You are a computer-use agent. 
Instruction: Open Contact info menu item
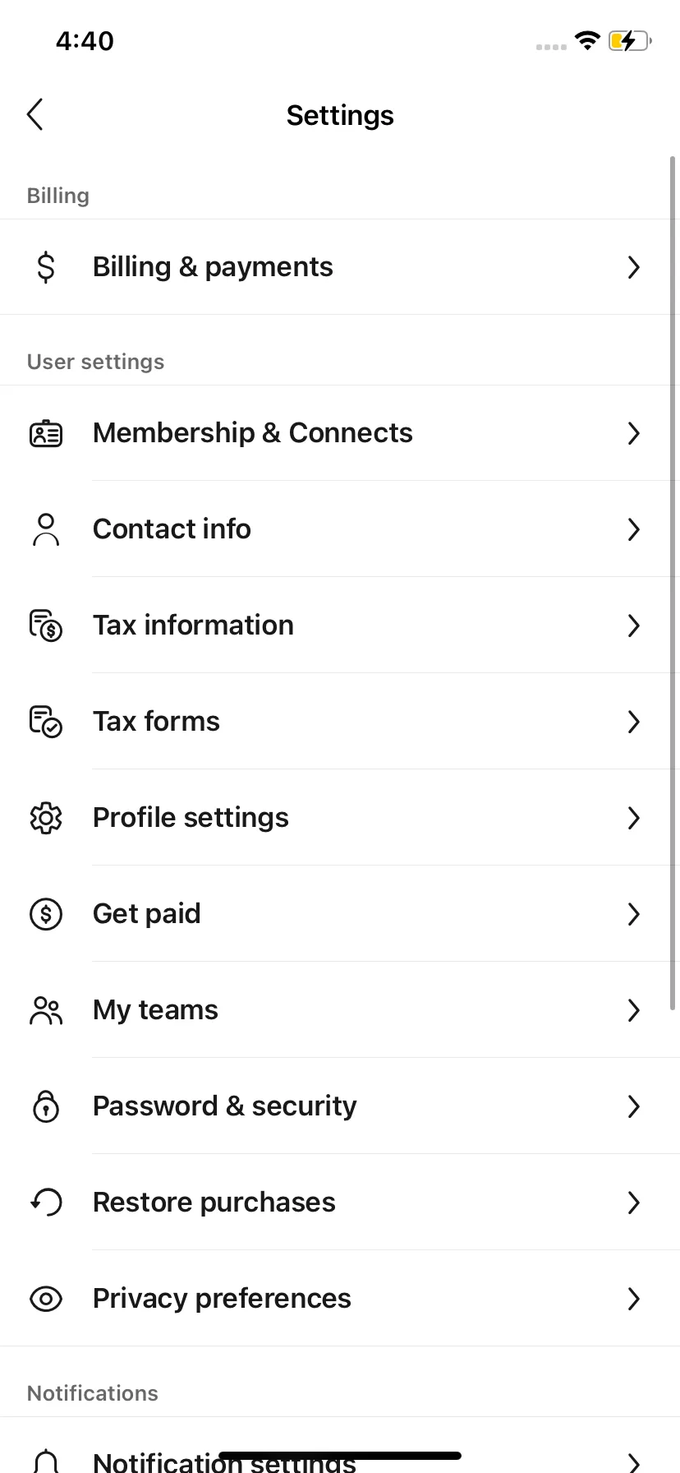[x=340, y=529]
